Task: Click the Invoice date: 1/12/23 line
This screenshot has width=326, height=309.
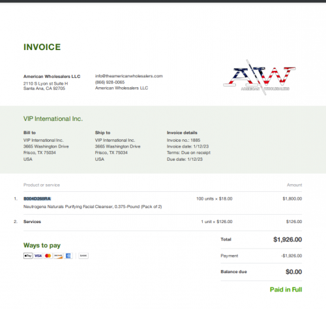Action: [x=188, y=146]
